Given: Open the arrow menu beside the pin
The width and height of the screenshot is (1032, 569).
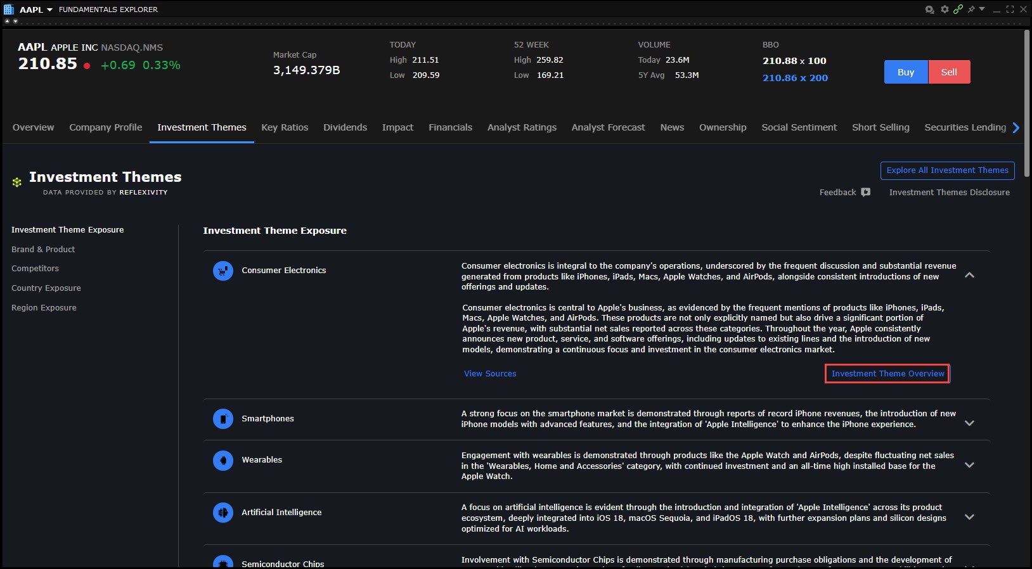Looking at the screenshot, I should [982, 9].
